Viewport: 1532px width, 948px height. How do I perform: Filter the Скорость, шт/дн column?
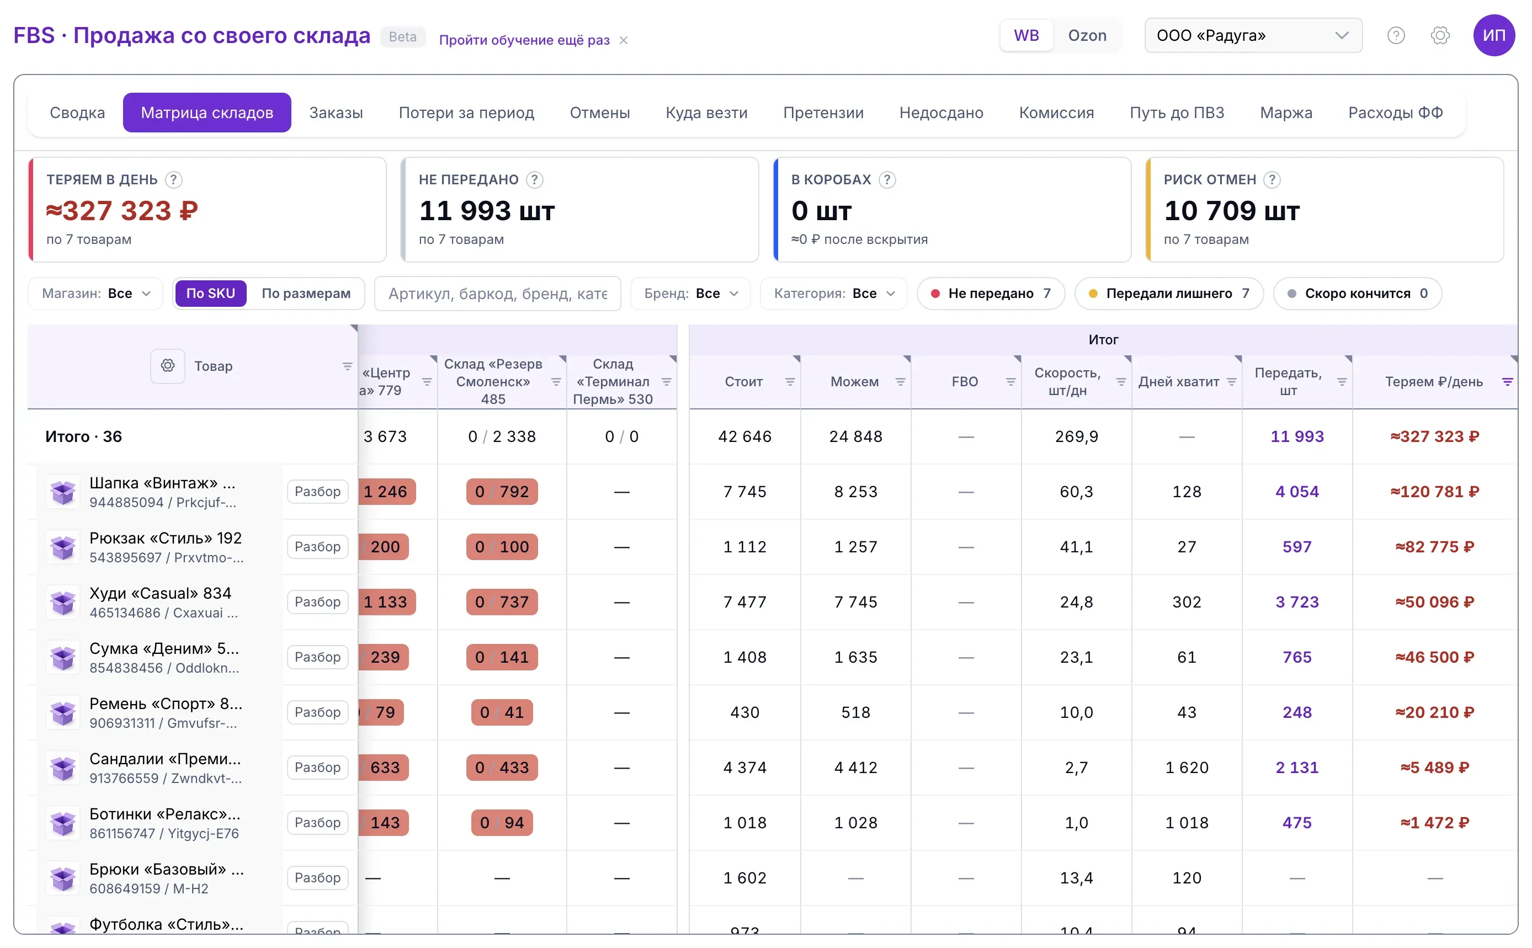tap(1121, 382)
